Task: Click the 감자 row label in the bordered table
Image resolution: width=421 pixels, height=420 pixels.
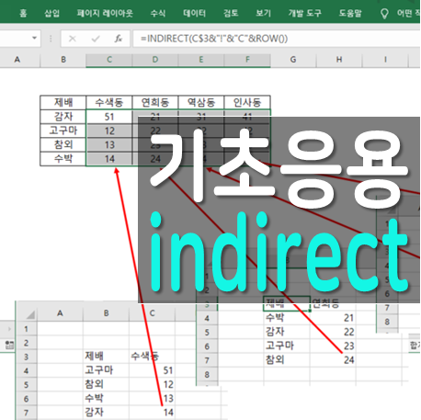Action: 63,117
